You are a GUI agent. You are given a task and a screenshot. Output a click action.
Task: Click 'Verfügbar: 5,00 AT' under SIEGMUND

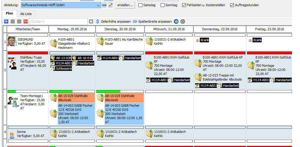point(32,44)
